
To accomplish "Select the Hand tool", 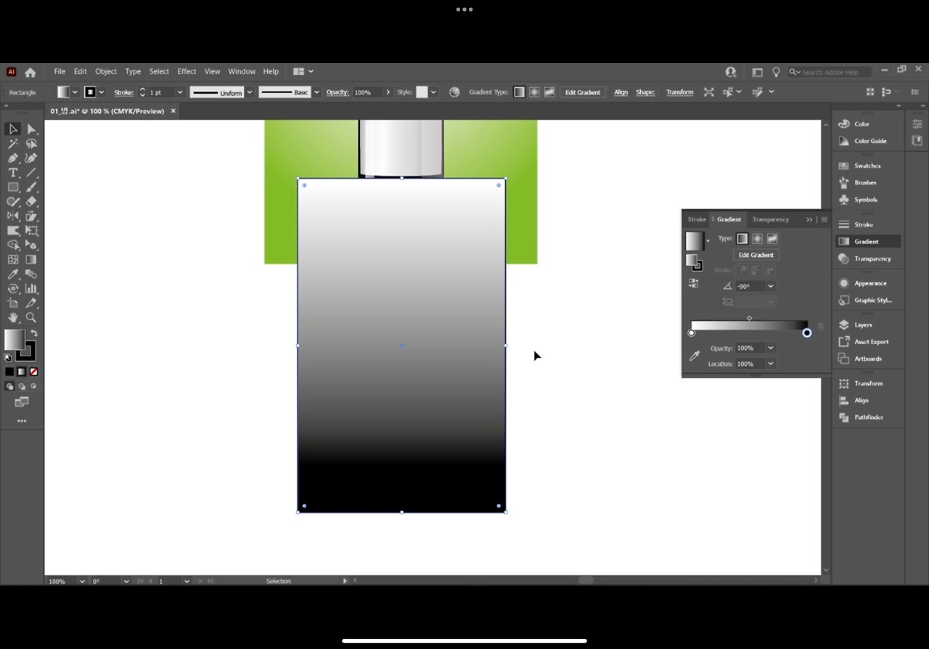I will (13, 317).
